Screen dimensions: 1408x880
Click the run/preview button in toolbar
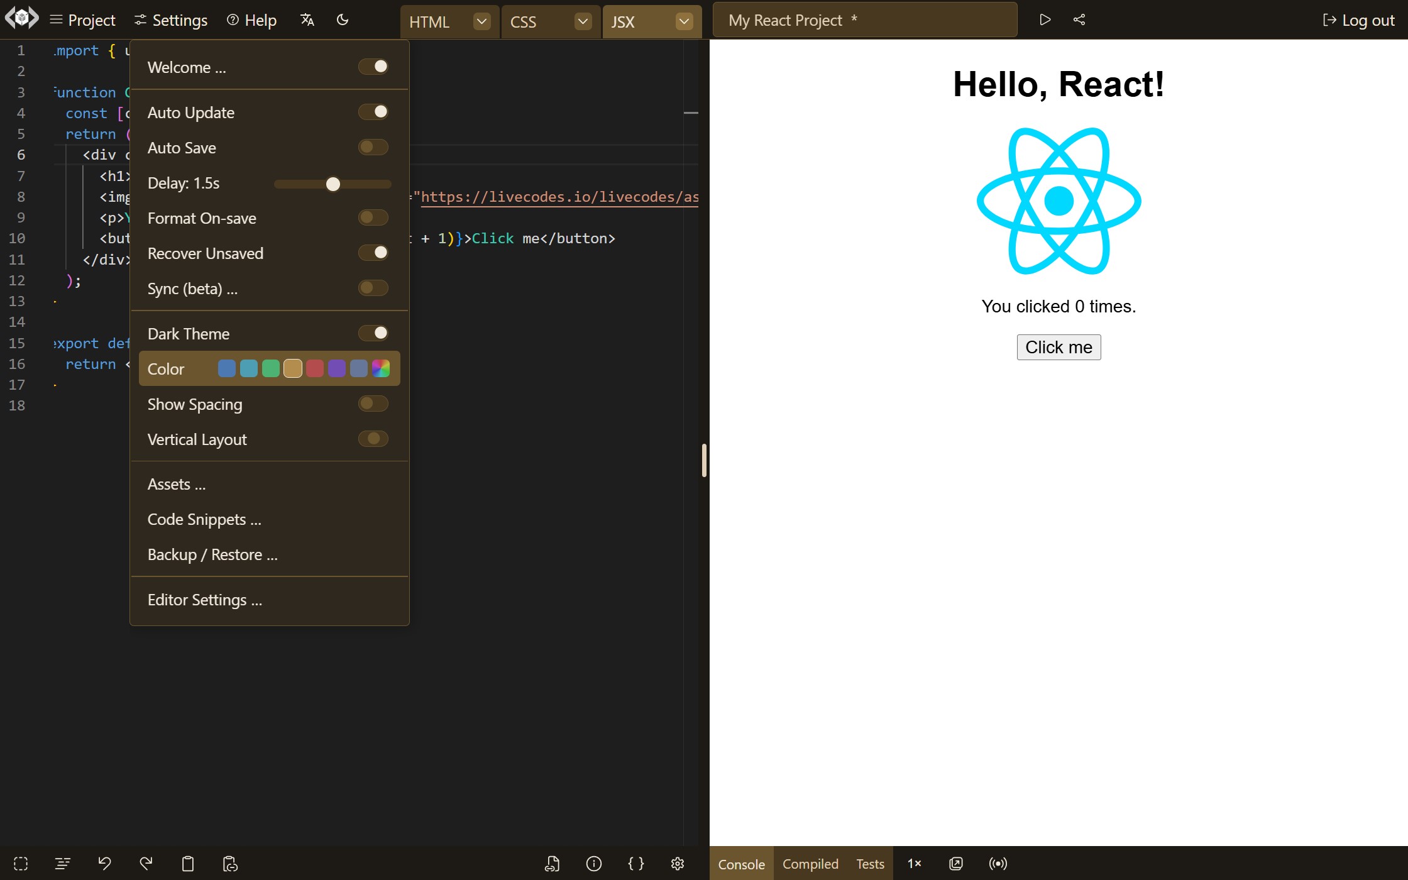coord(1044,19)
